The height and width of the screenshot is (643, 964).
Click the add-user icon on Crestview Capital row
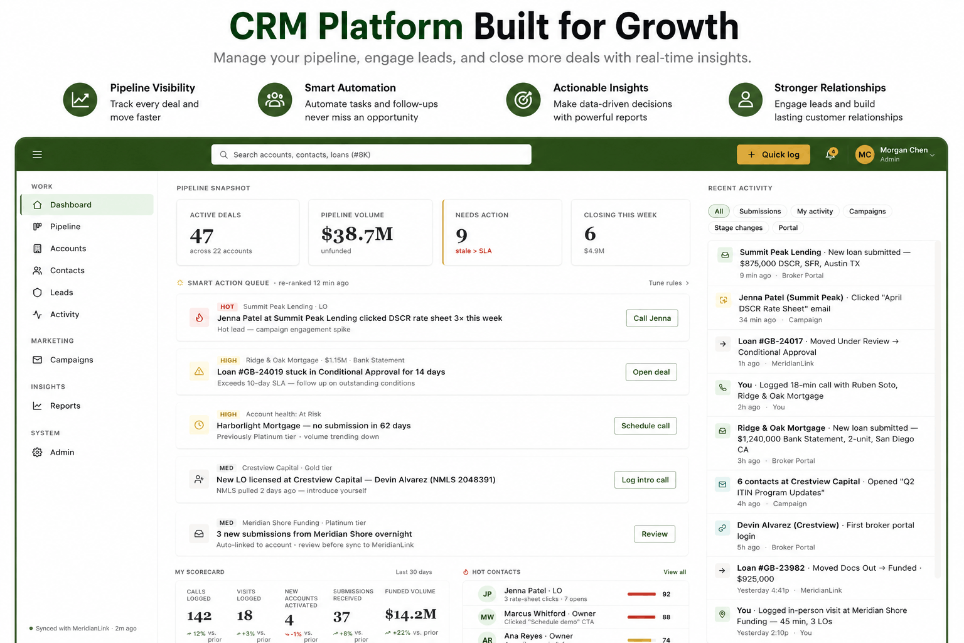tap(199, 479)
